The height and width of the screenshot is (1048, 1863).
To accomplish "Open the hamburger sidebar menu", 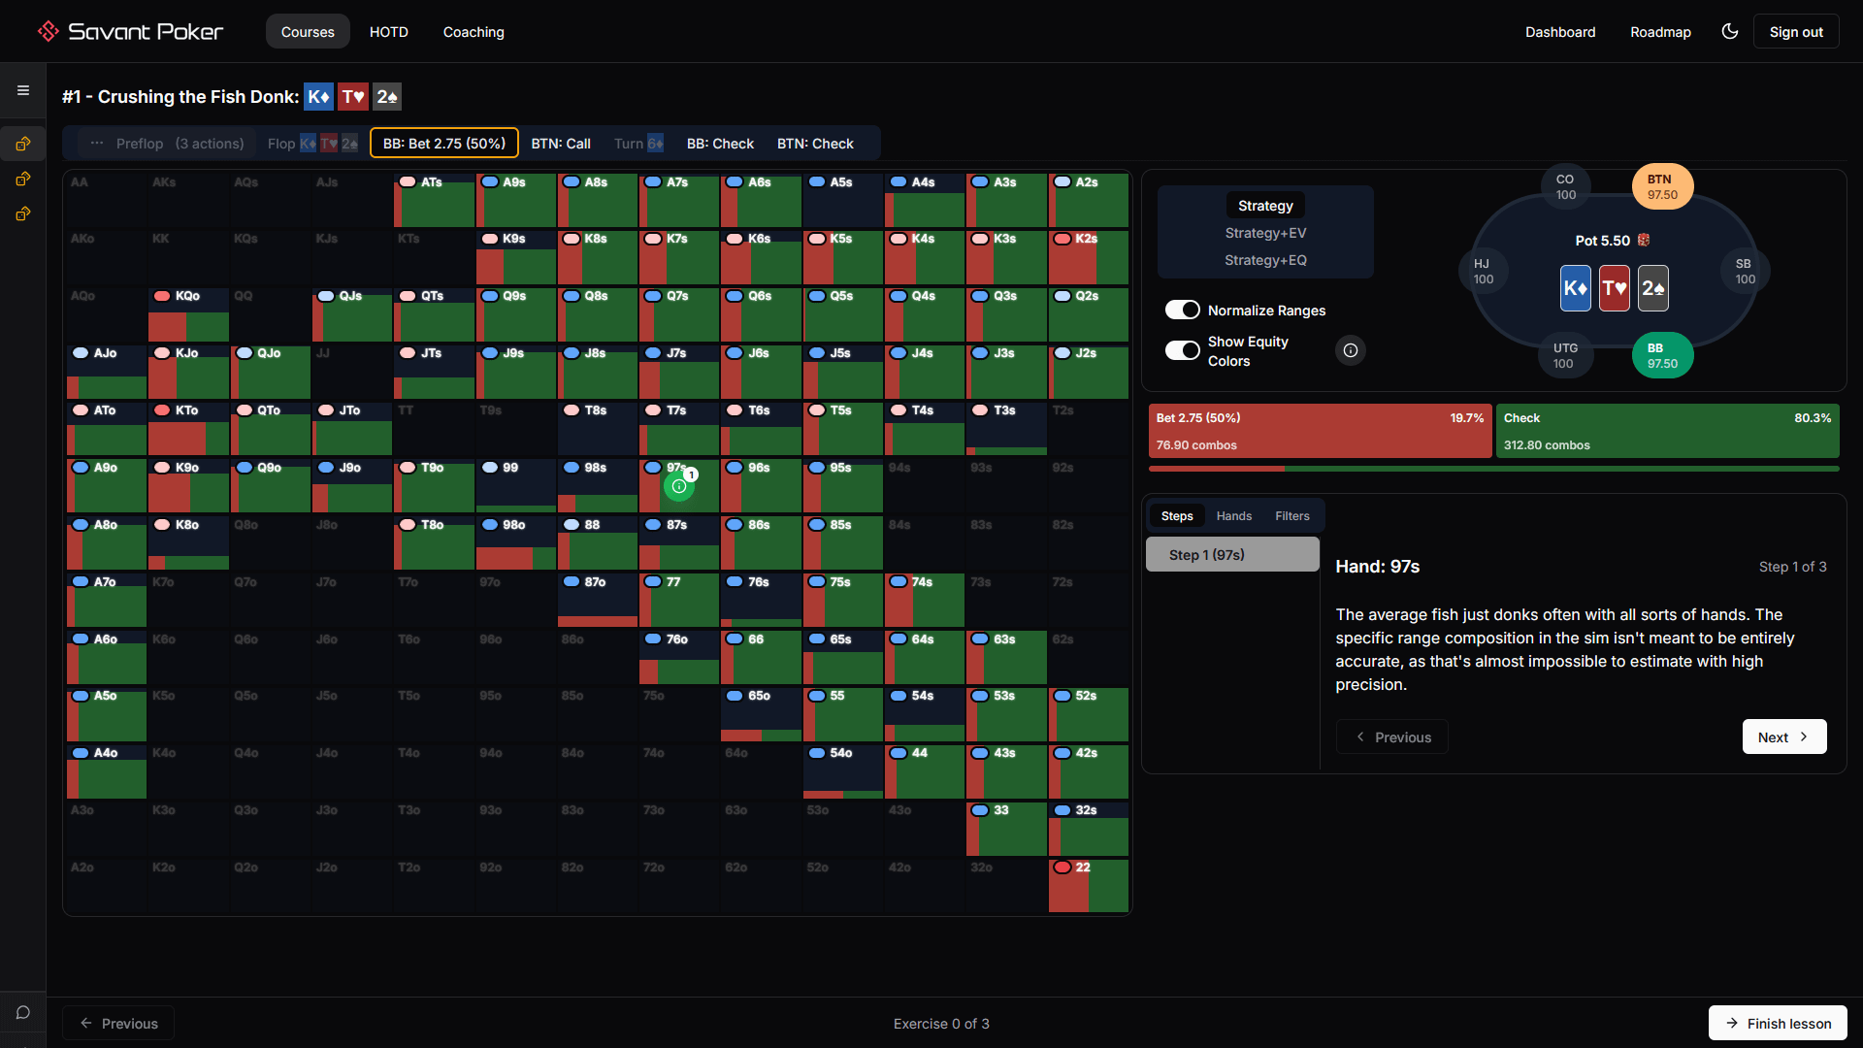I will pyautogui.click(x=23, y=90).
